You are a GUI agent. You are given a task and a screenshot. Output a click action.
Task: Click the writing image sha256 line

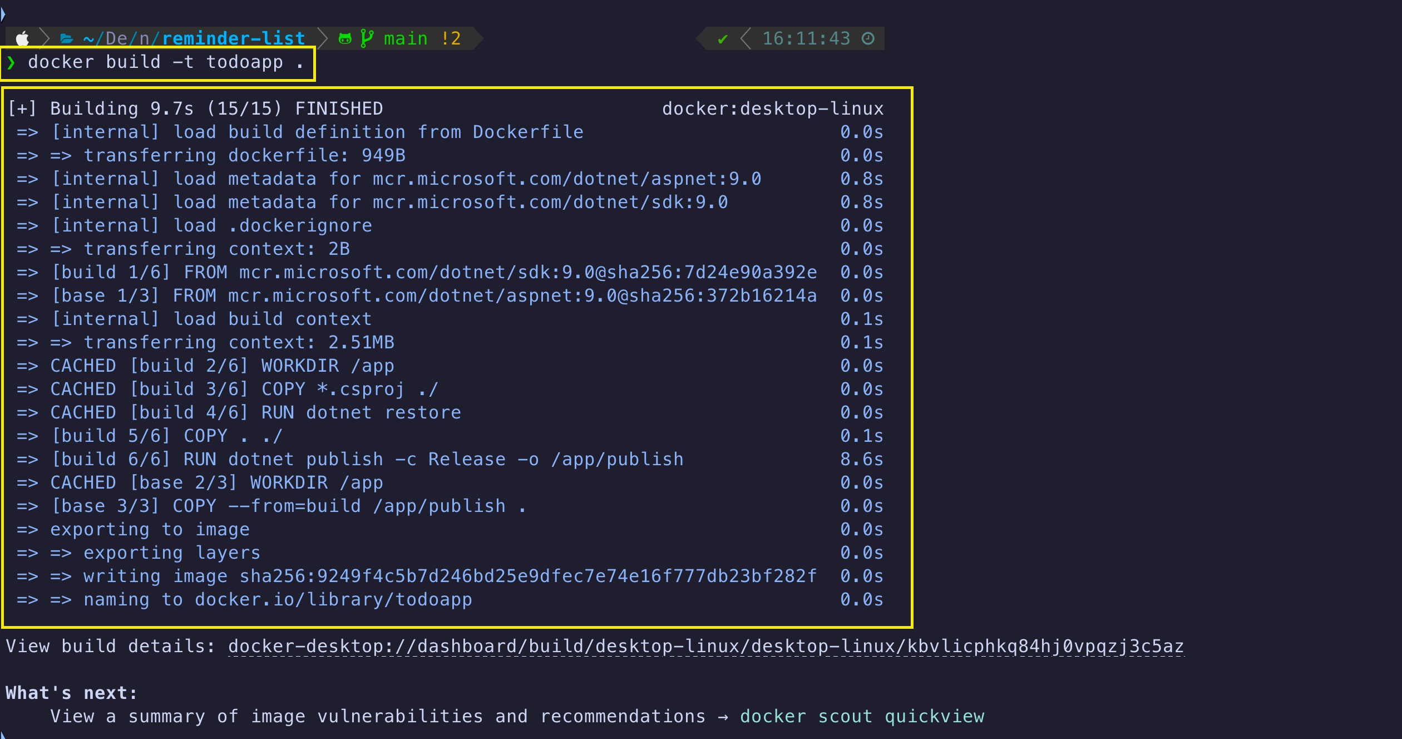point(450,576)
